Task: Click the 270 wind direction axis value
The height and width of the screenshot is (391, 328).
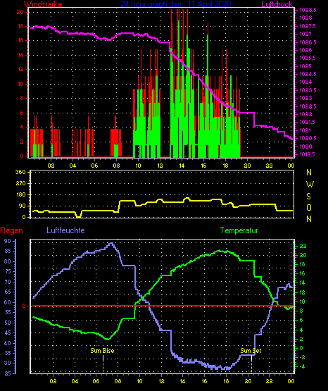Action: click(x=20, y=183)
